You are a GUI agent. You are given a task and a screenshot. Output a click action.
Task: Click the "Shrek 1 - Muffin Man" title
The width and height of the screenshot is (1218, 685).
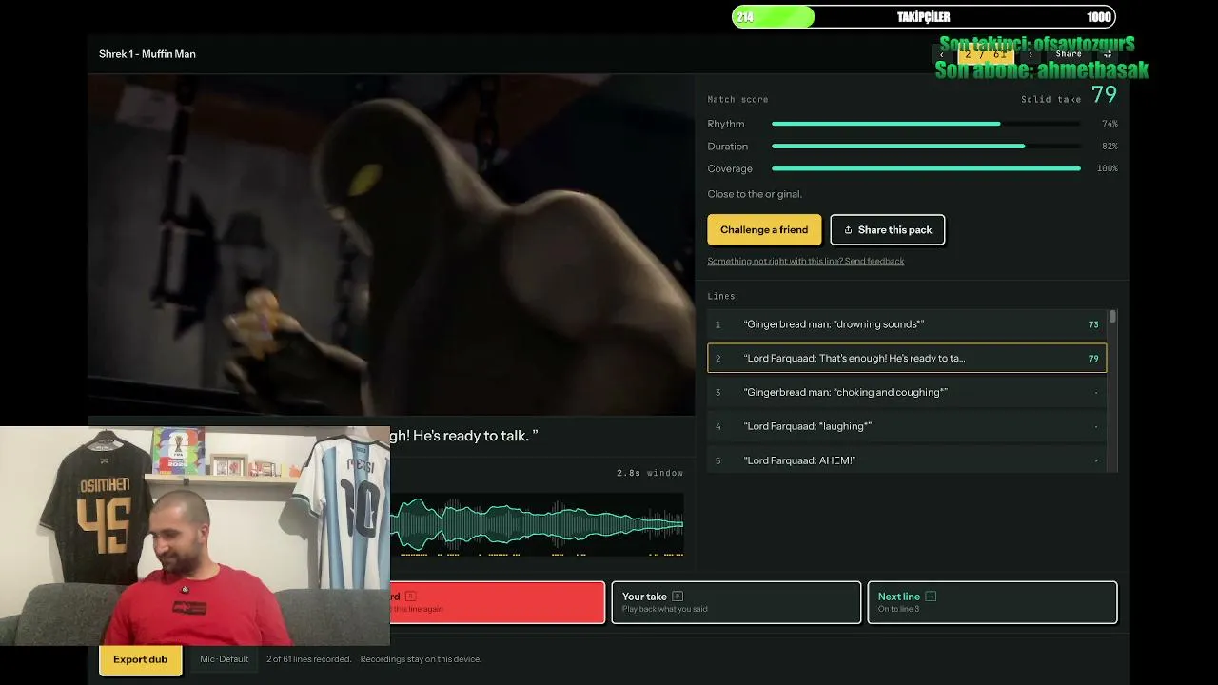click(x=147, y=54)
